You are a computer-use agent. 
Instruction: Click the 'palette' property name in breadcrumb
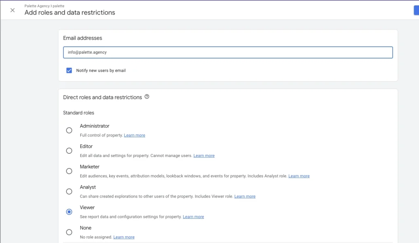[x=58, y=6]
